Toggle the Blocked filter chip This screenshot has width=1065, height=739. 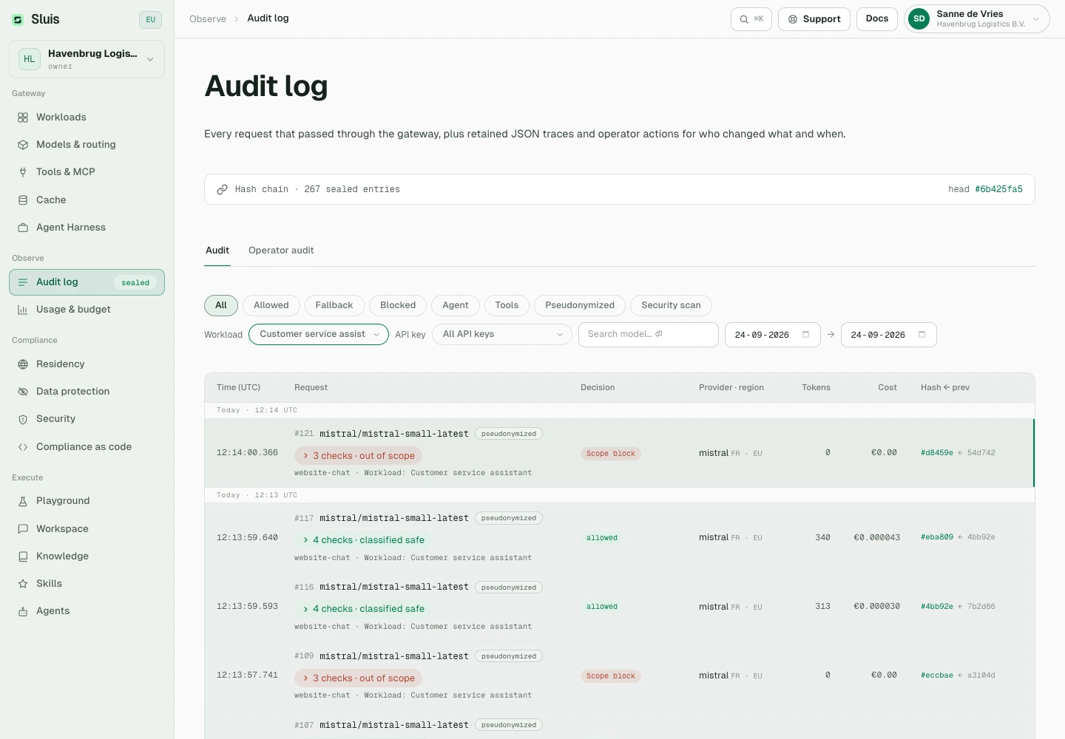[x=398, y=305]
